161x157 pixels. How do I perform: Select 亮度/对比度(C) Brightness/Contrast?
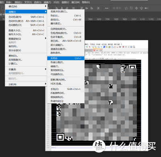[66, 12]
